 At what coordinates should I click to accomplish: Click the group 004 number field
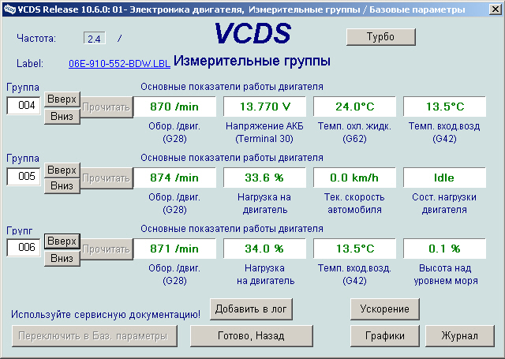[24, 105]
